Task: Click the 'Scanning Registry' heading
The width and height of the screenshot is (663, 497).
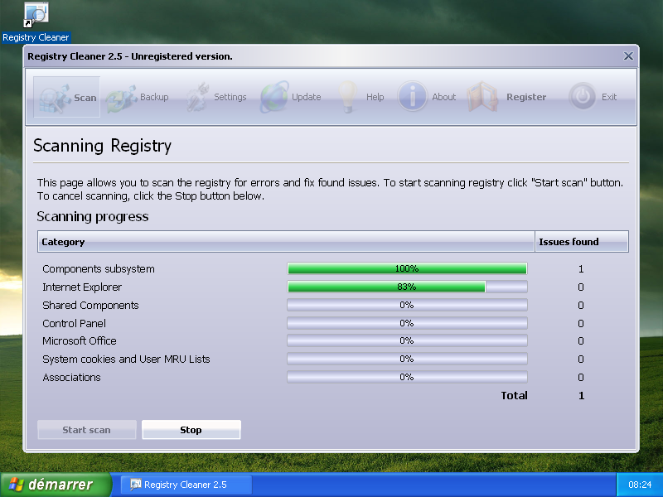Action: 102,146
